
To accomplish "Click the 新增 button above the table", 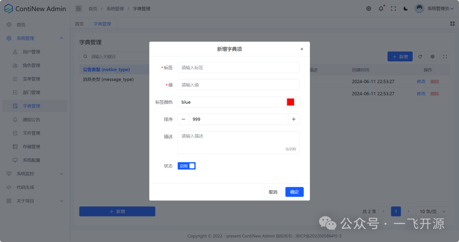I will coord(400,57).
